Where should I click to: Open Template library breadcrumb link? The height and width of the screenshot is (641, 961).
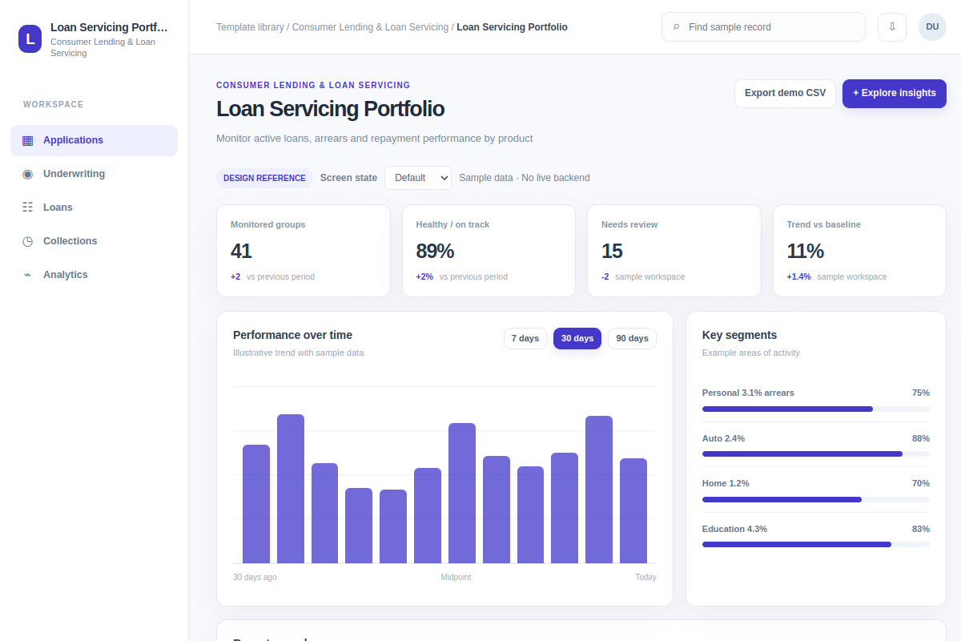(x=250, y=27)
